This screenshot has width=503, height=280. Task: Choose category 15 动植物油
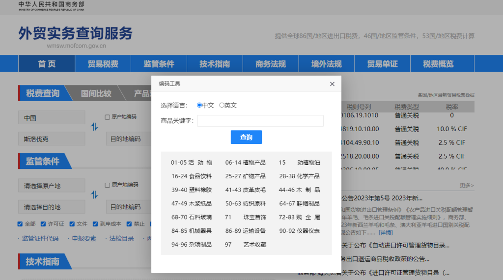tap(299, 163)
